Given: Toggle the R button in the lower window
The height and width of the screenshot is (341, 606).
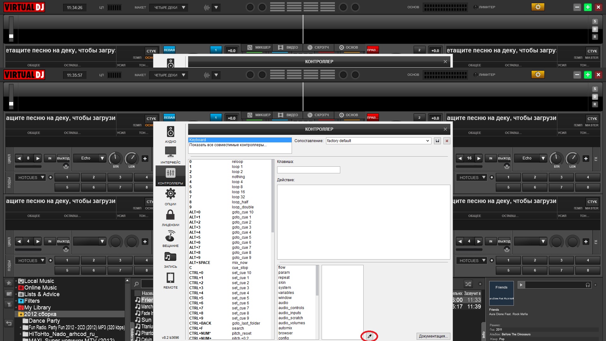Looking at the screenshot, I should 595,104.
